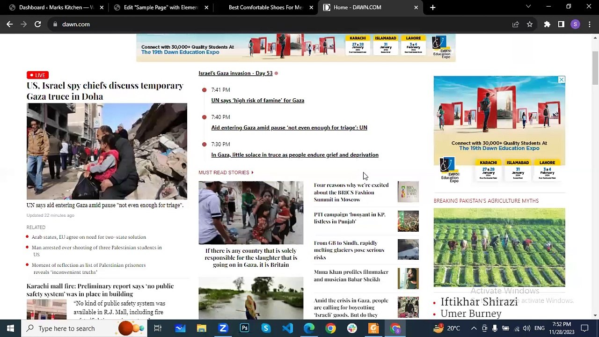The image size is (599, 337).
Task: Open the Chrome side panel
Action: (x=561, y=24)
